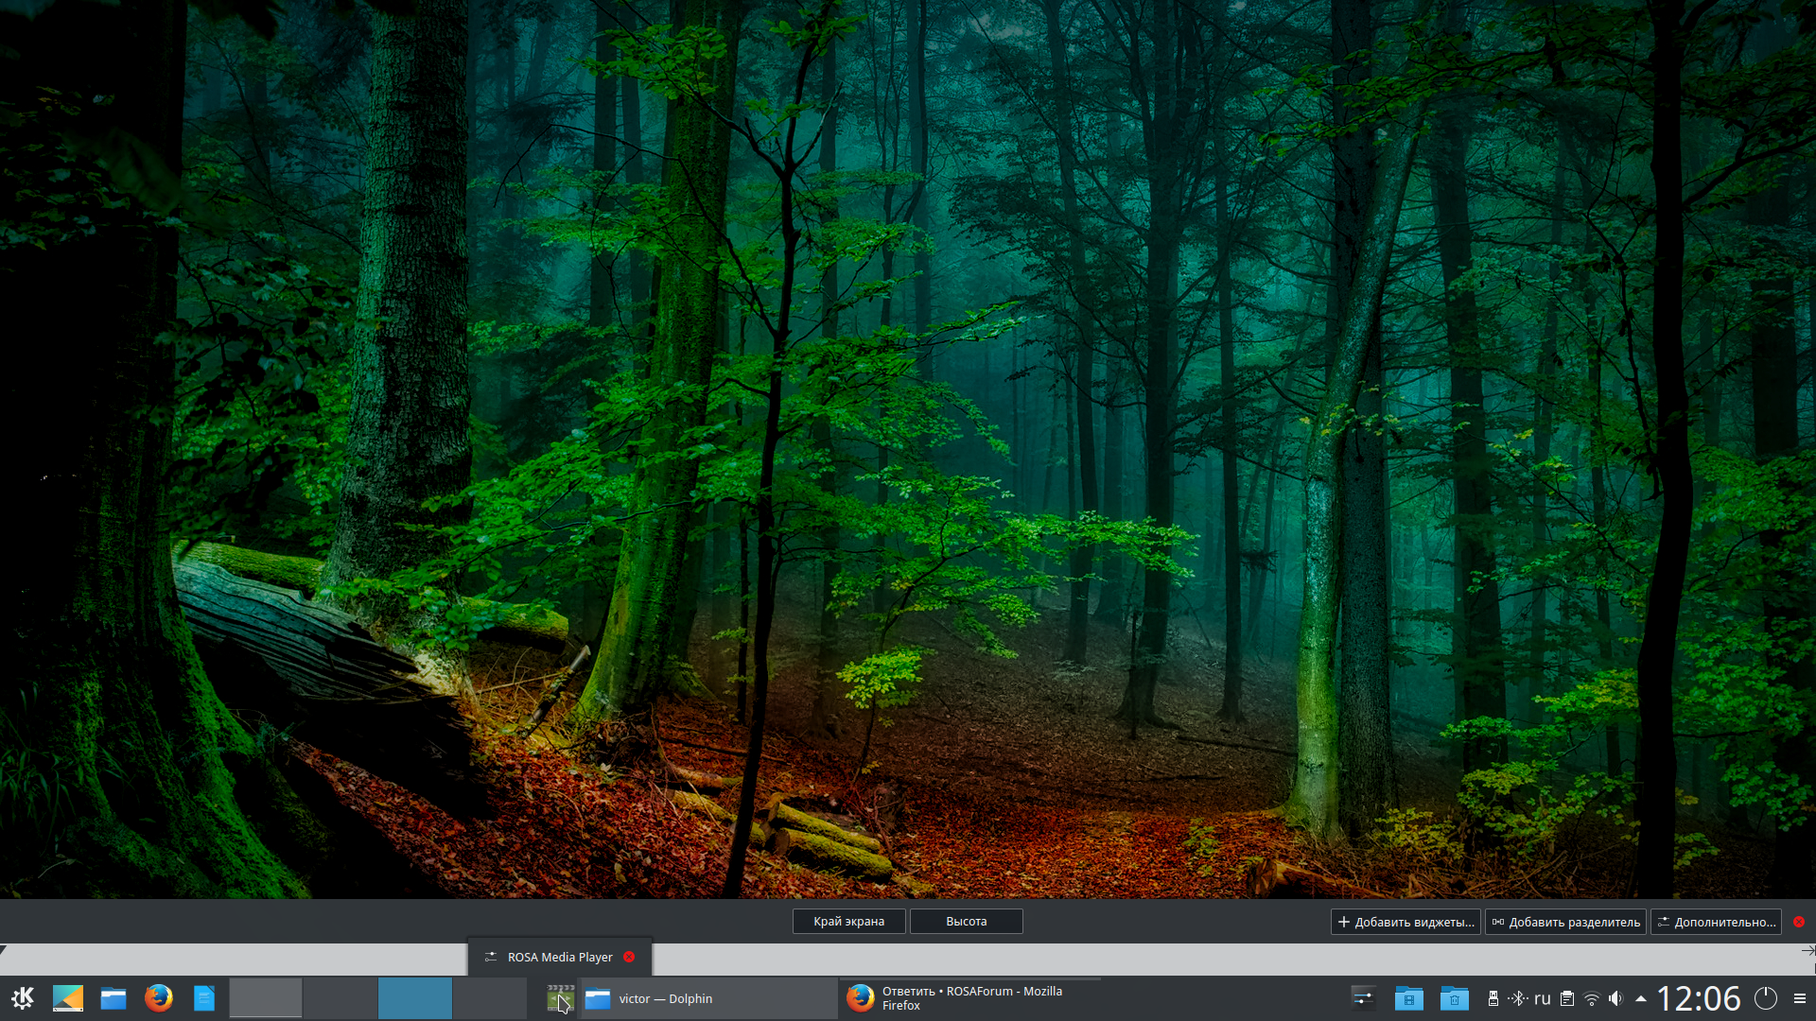Viewport: 1816px width, 1021px height.
Task: Click Добавить разделитель button
Action: tap(1565, 922)
